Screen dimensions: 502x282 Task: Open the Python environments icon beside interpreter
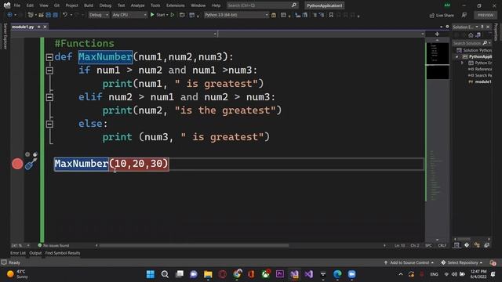pyautogui.click(x=274, y=15)
